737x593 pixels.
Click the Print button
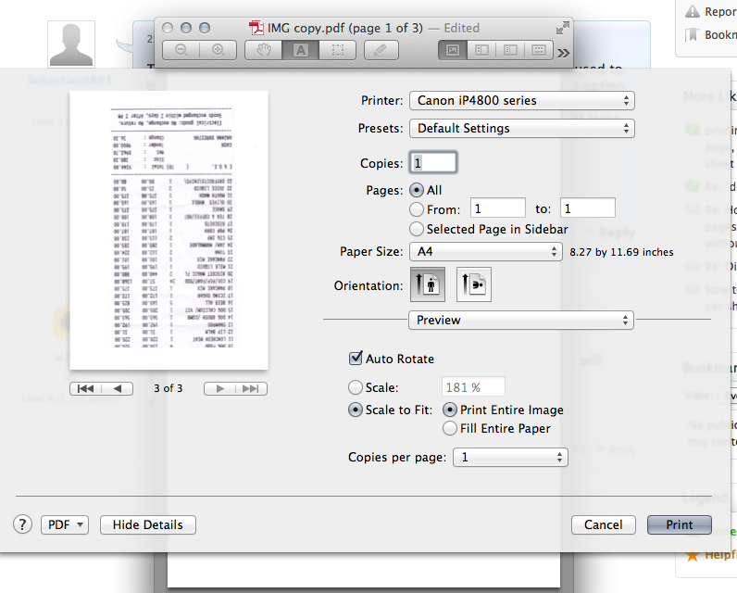[x=680, y=524]
